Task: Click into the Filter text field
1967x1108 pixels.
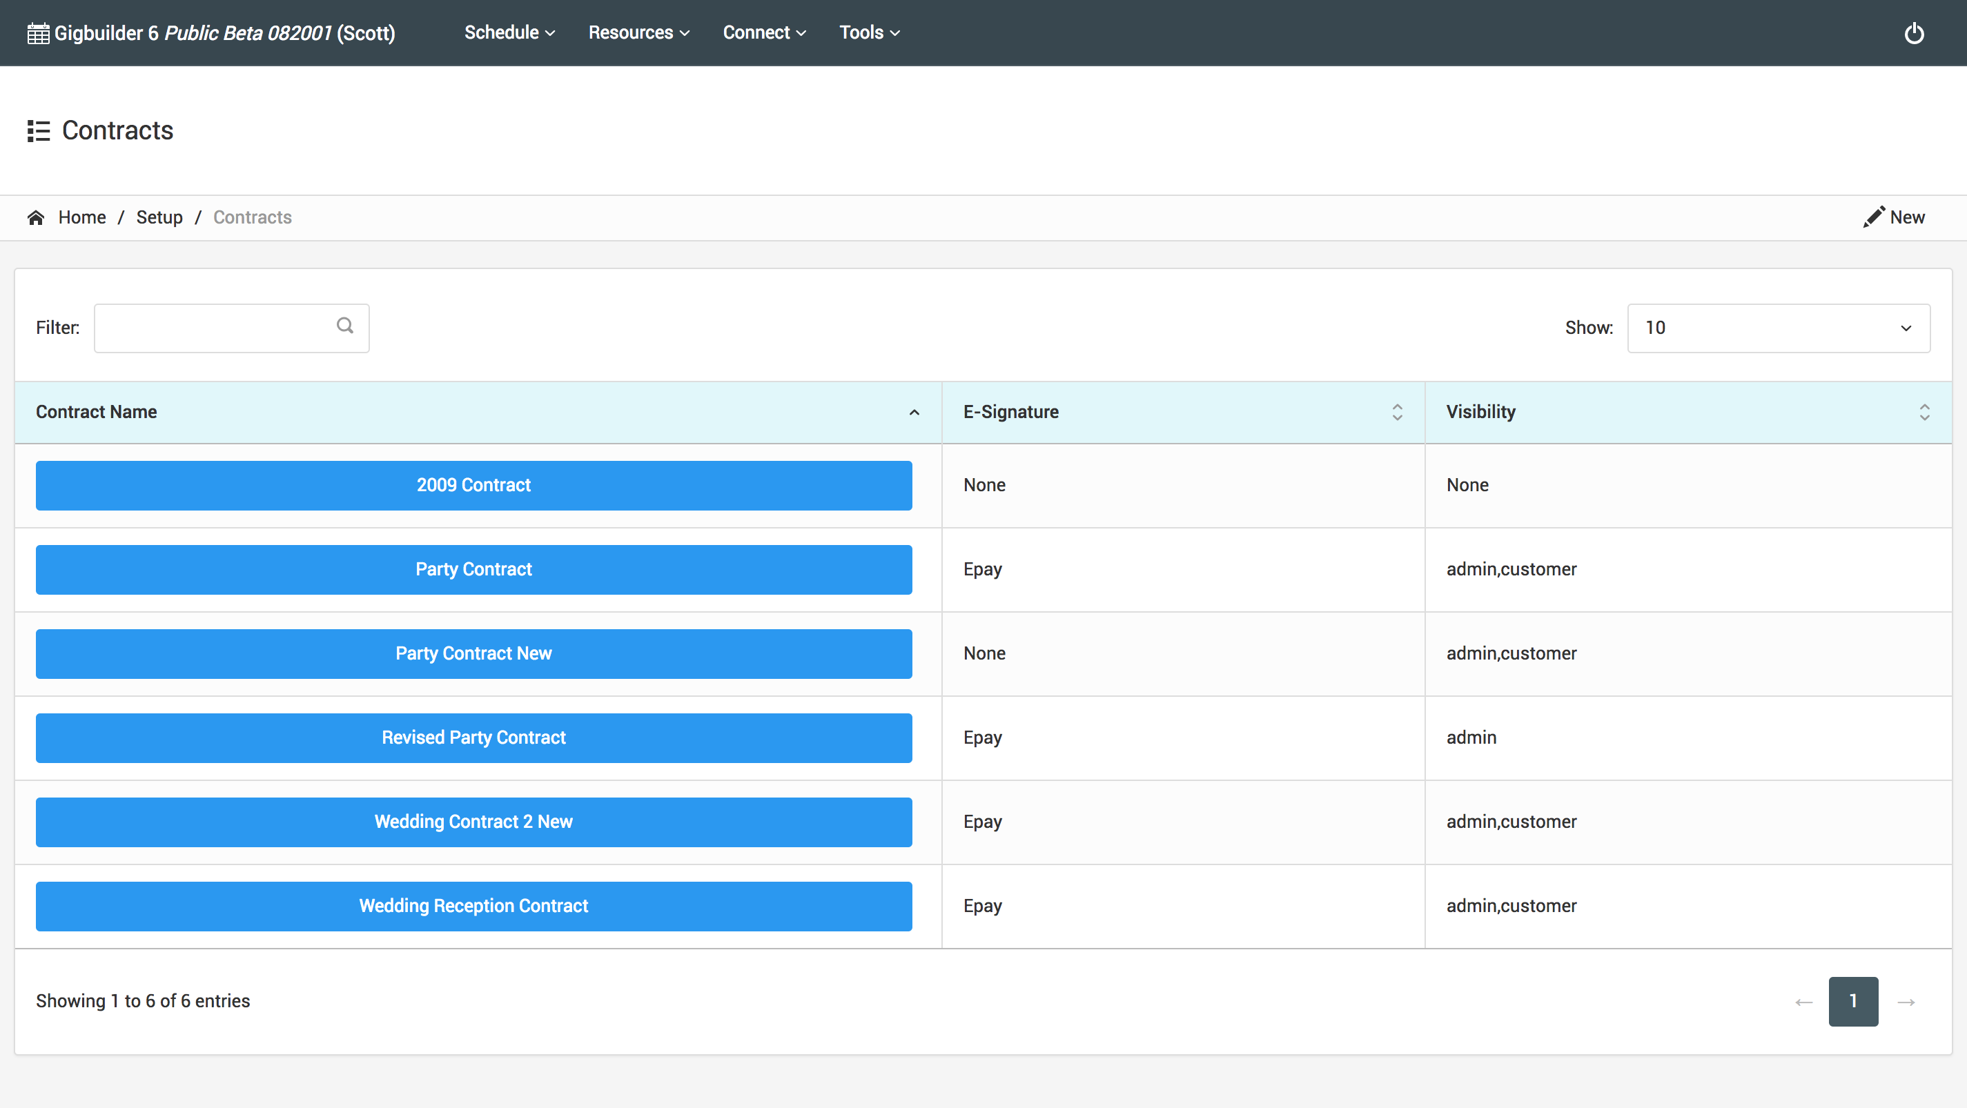Action: tap(214, 328)
